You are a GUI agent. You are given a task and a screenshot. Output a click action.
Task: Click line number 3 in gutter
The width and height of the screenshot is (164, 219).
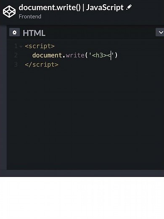pos(16,64)
